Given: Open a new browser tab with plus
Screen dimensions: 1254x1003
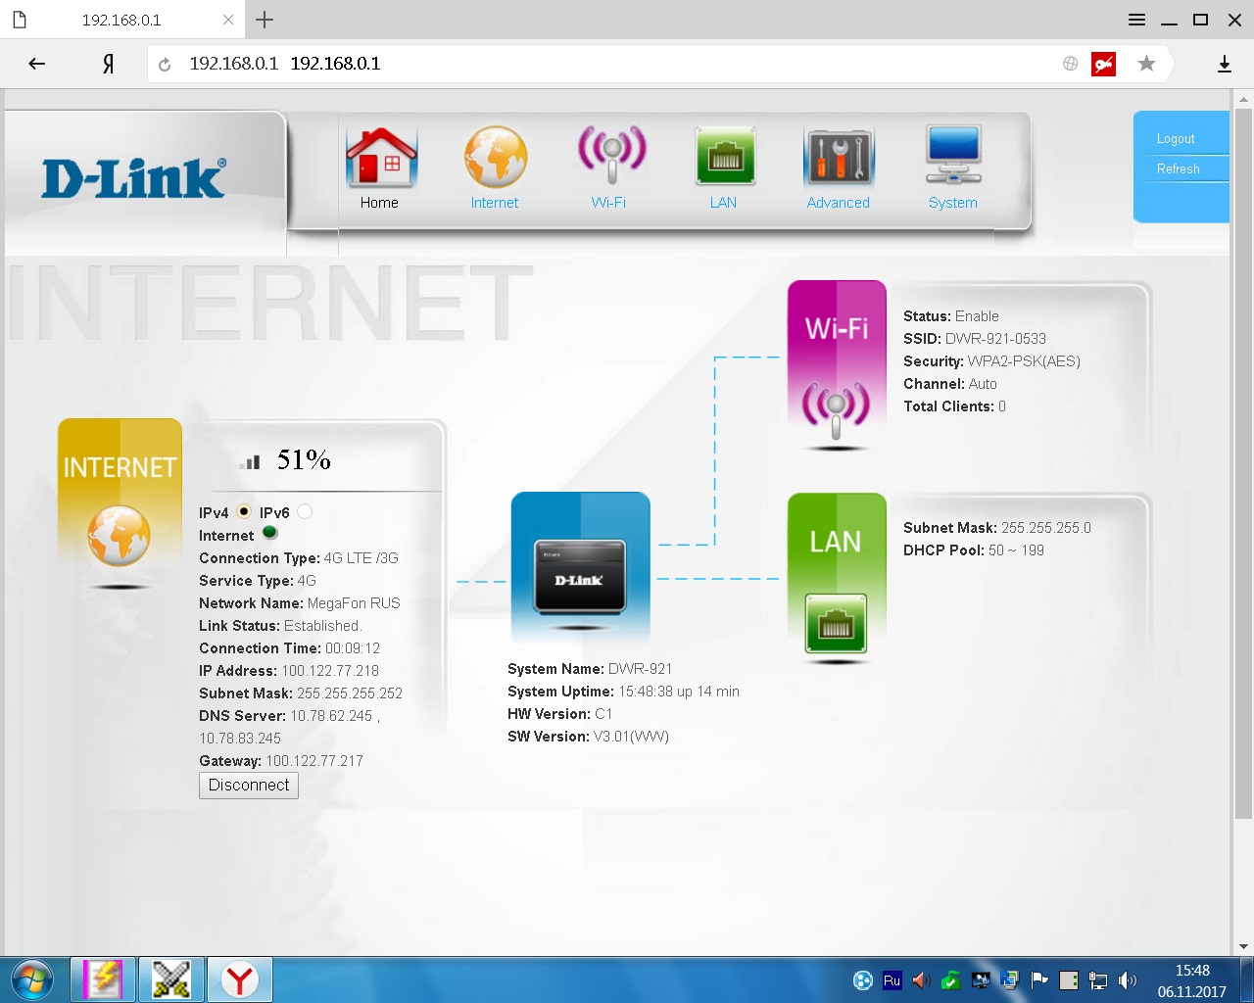Looking at the screenshot, I should [x=265, y=20].
